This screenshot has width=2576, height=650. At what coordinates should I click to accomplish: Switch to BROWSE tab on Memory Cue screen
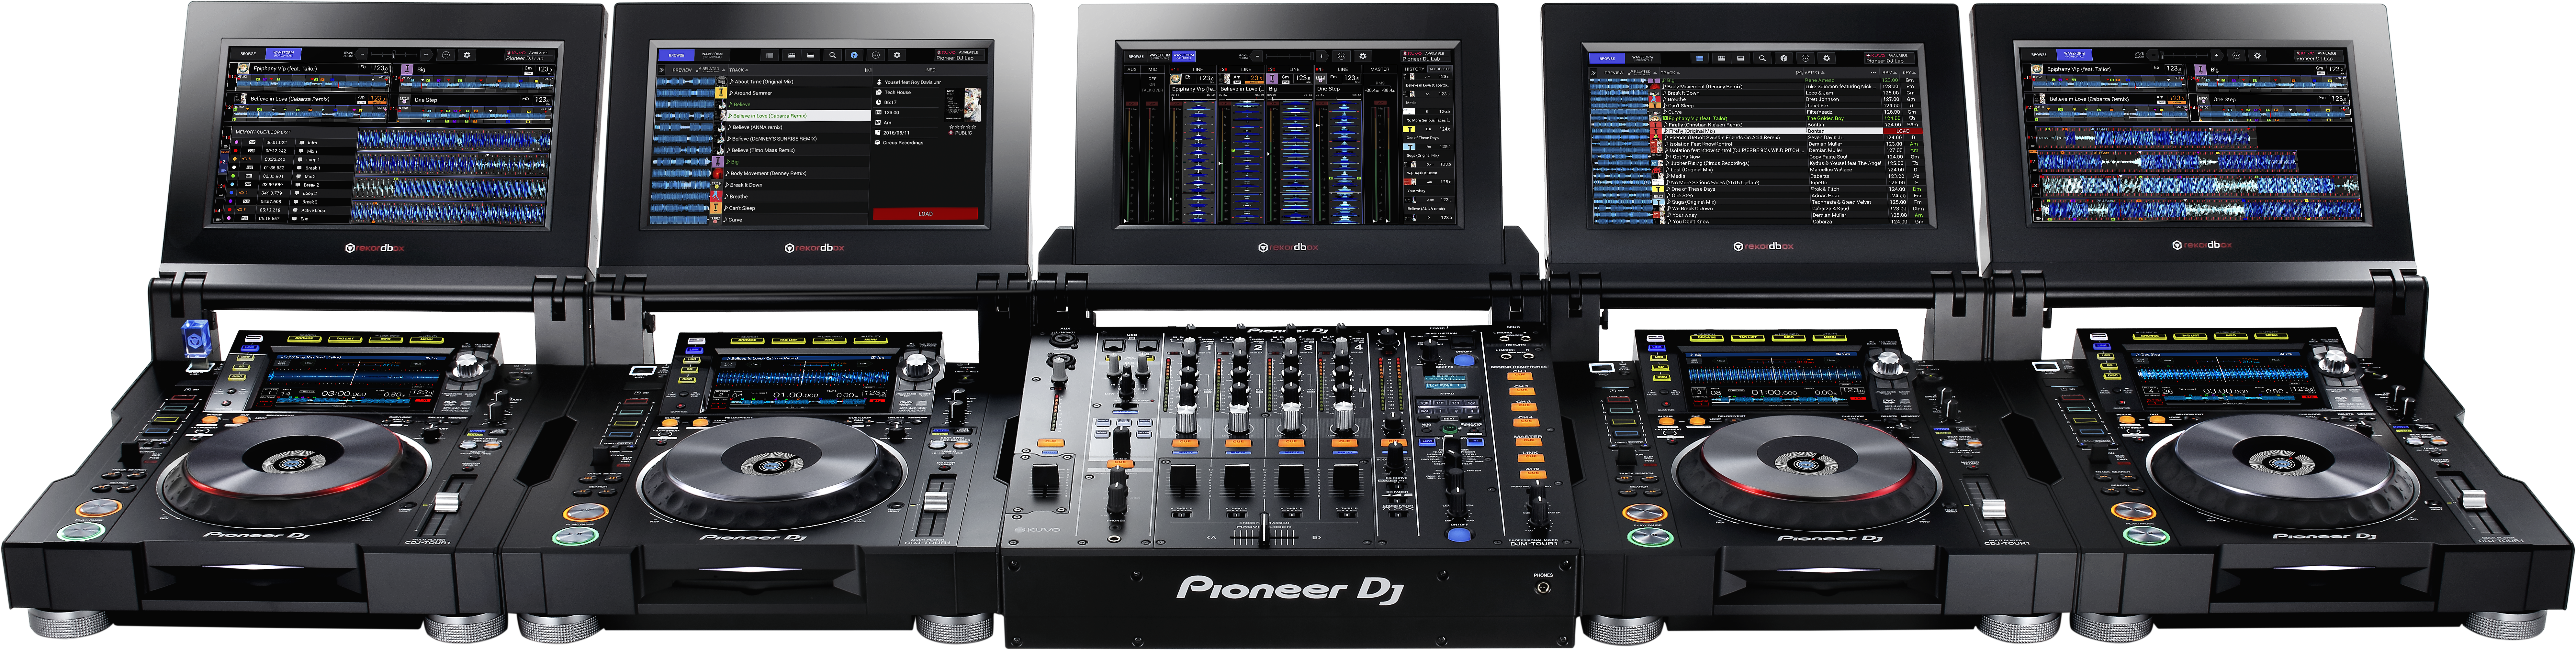click(x=248, y=54)
